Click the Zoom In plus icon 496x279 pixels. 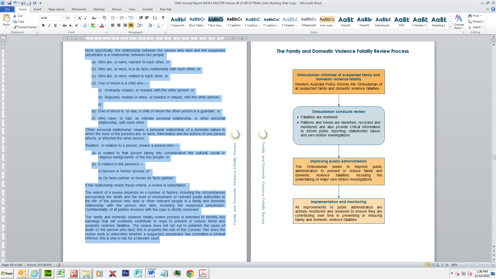point(493,265)
